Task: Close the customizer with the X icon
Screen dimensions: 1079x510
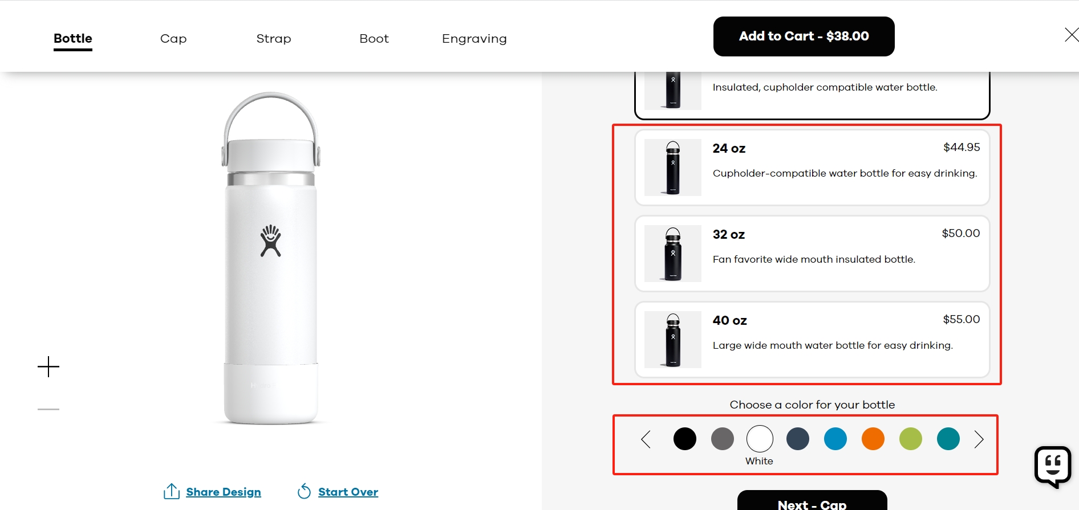Action: [x=1072, y=35]
